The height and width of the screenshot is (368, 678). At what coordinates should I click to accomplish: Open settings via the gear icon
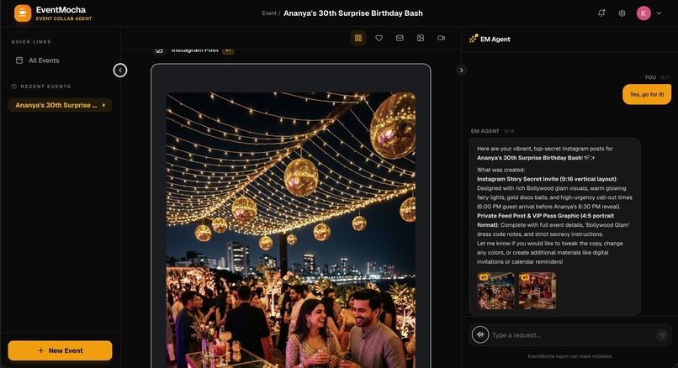(622, 13)
